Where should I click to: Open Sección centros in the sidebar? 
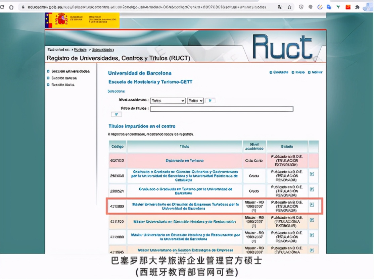pyautogui.click(x=64, y=78)
